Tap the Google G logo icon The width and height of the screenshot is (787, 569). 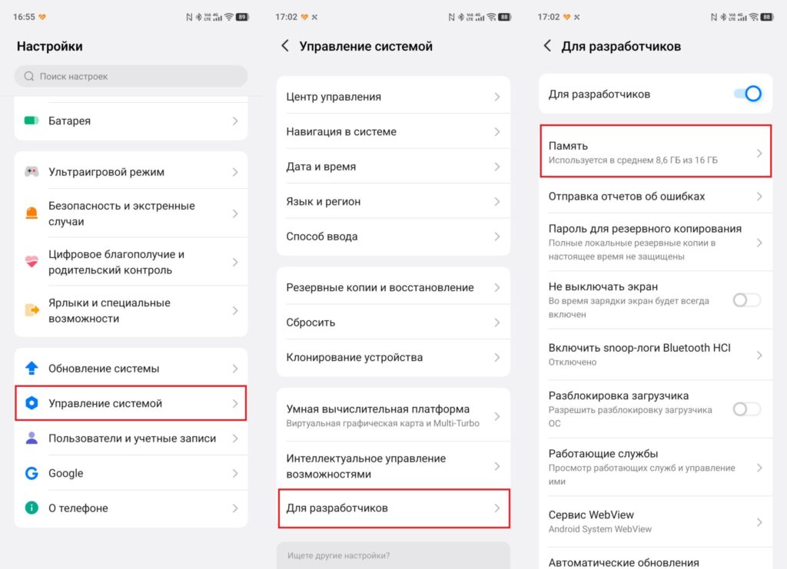tap(32, 473)
